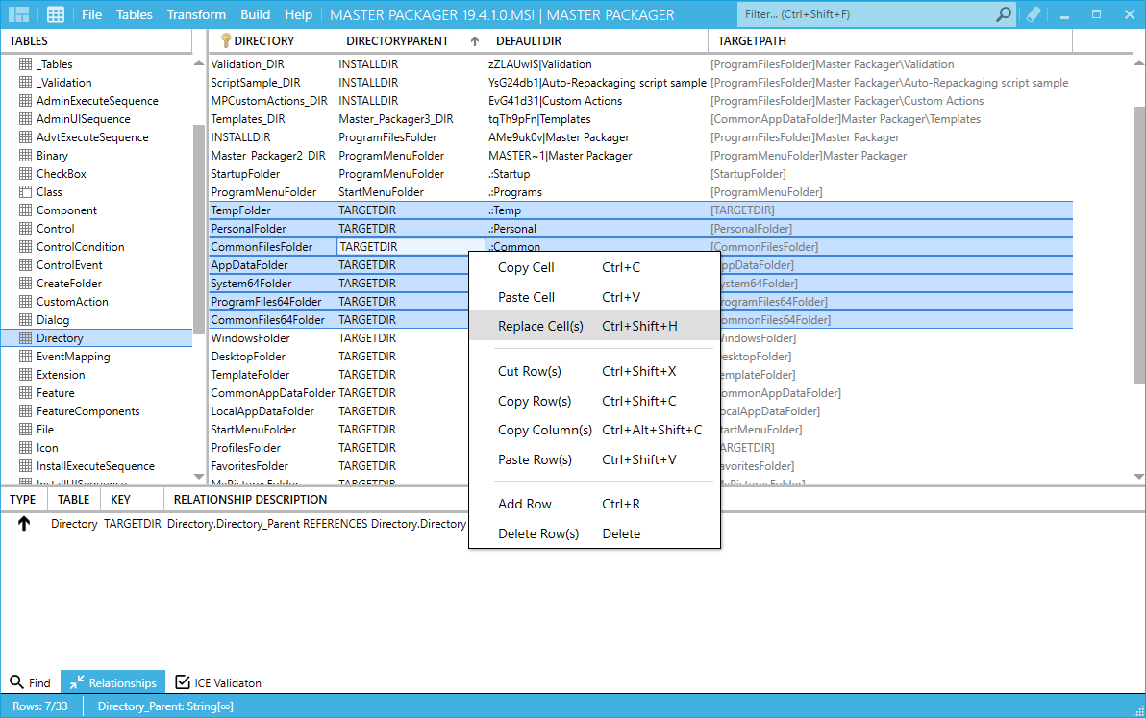
Task: Switch to the ICE Validaton tab
Action: pyautogui.click(x=218, y=683)
